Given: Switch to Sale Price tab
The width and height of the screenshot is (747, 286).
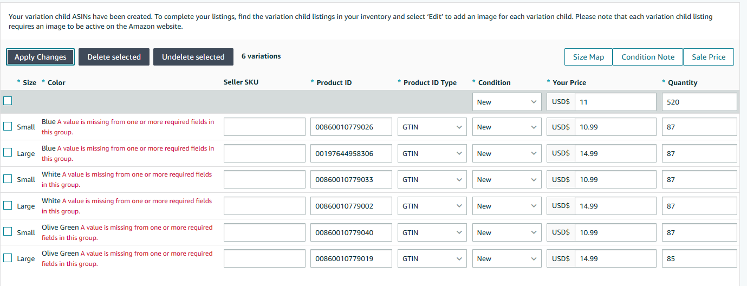Looking at the screenshot, I should pyautogui.click(x=709, y=57).
